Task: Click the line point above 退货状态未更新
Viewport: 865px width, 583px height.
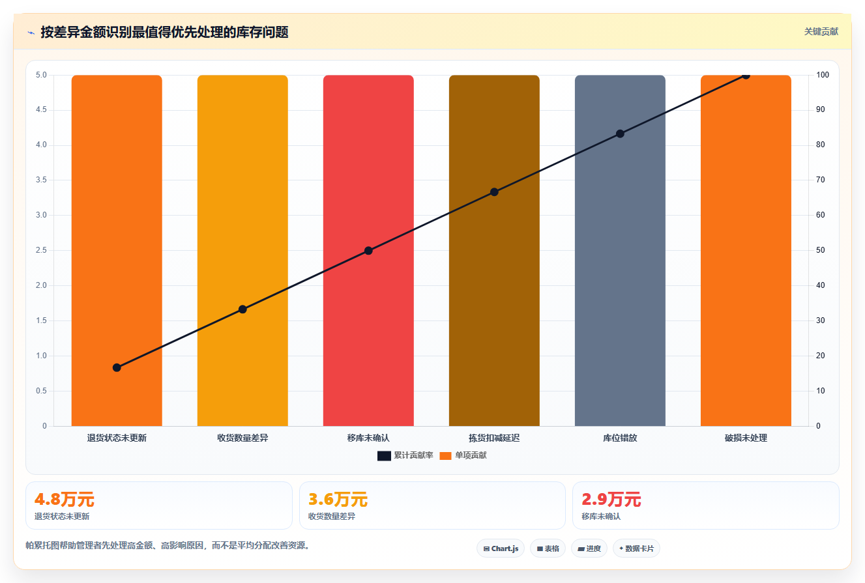Action: click(x=117, y=367)
